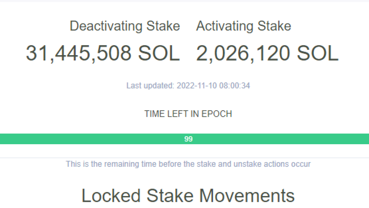This screenshot has height=208, width=369.
Task: Click the right end of the green epoch bar
Action: coord(365,139)
